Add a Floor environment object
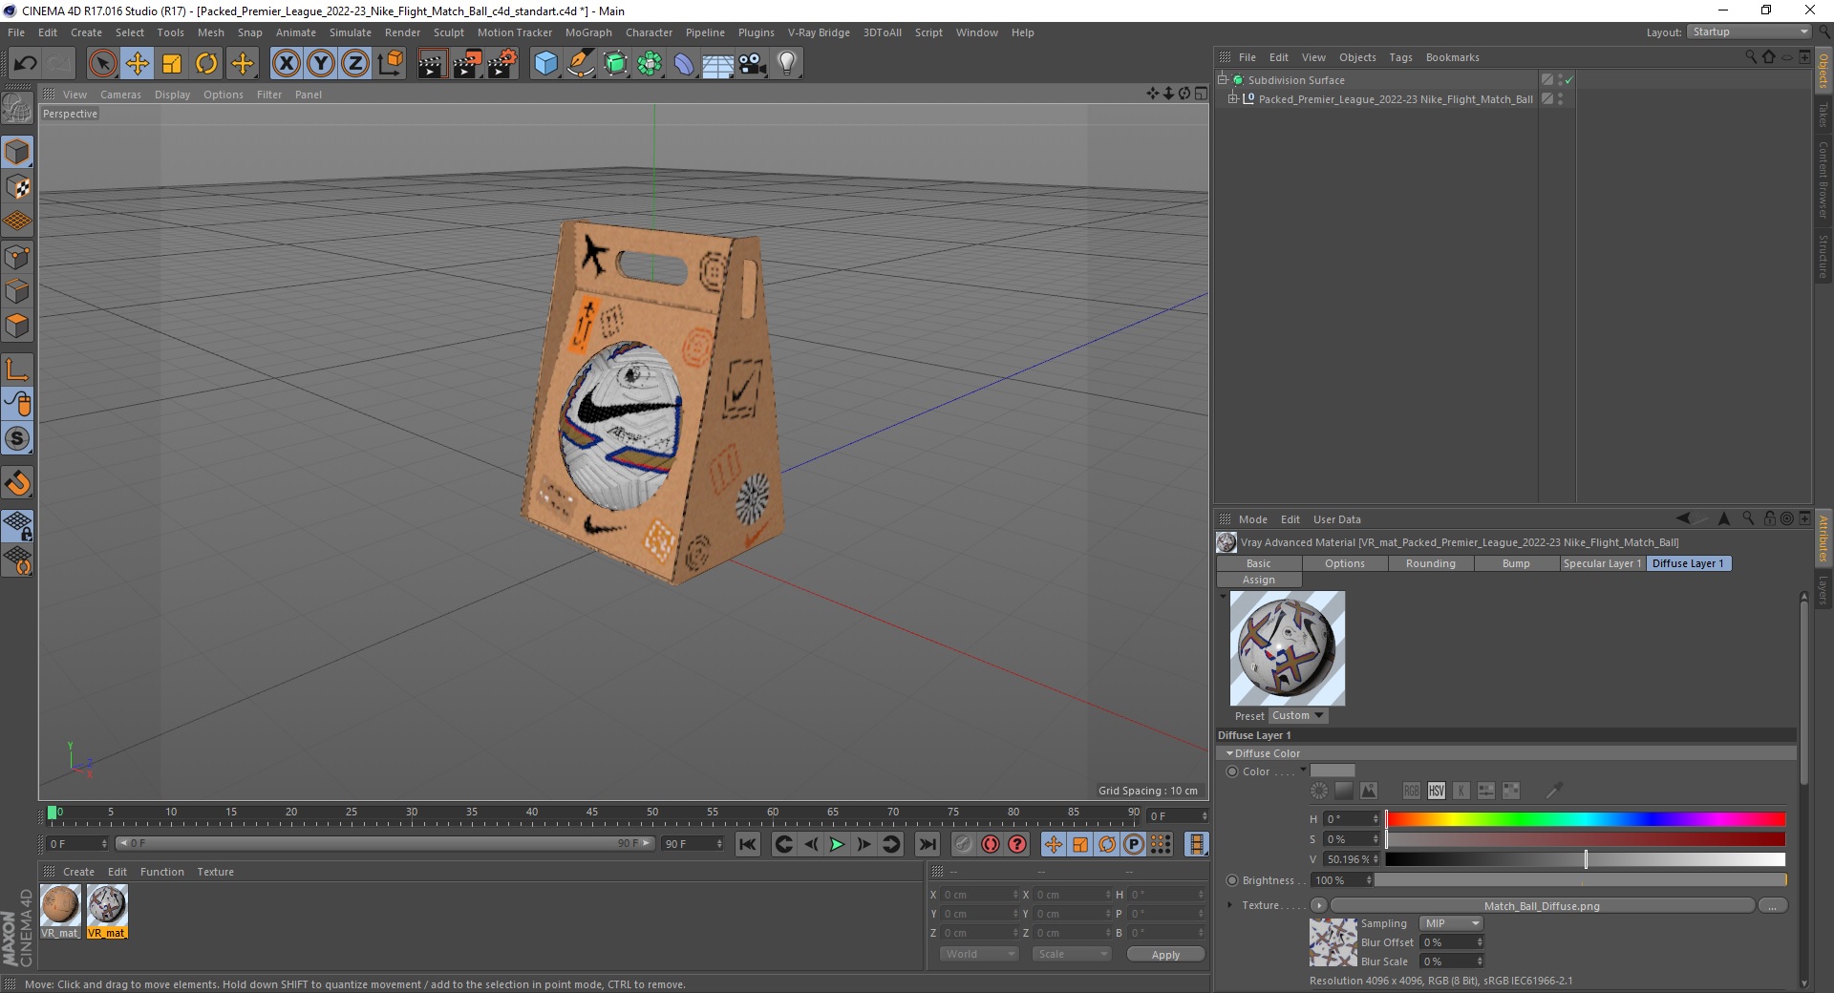This screenshot has width=1834, height=993. coord(717,64)
